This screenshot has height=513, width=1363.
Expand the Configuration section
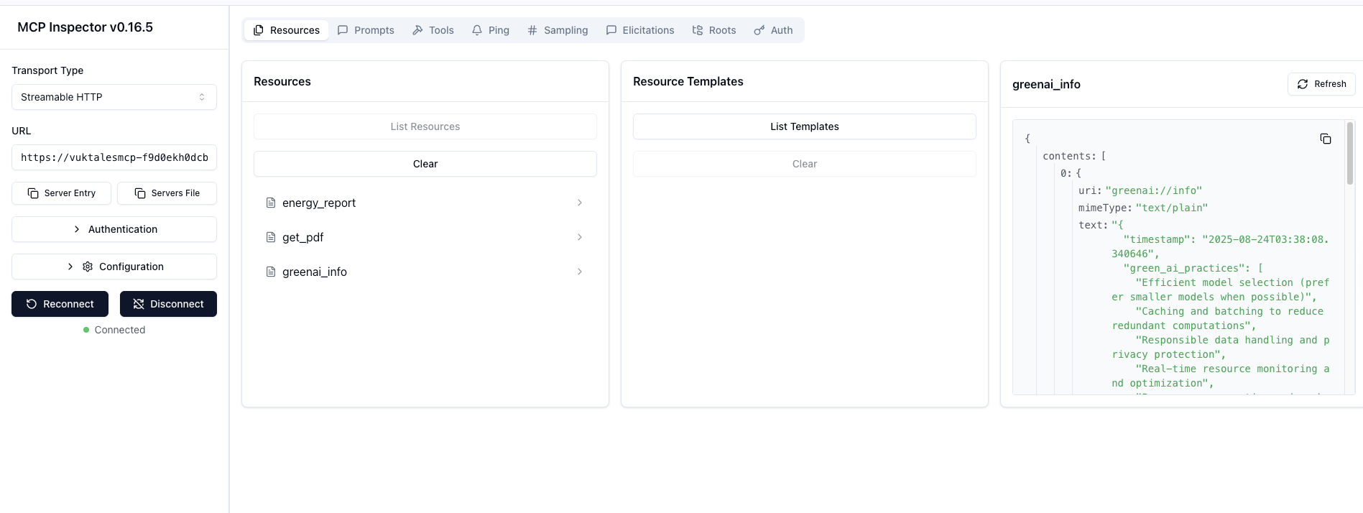pyautogui.click(x=114, y=267)
